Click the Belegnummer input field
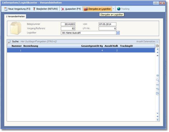The height and width of the screenshot is (132, 169). 68,24
